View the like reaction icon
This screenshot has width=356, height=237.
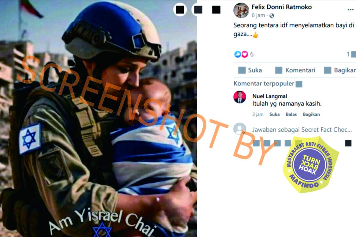pos(237,54)
